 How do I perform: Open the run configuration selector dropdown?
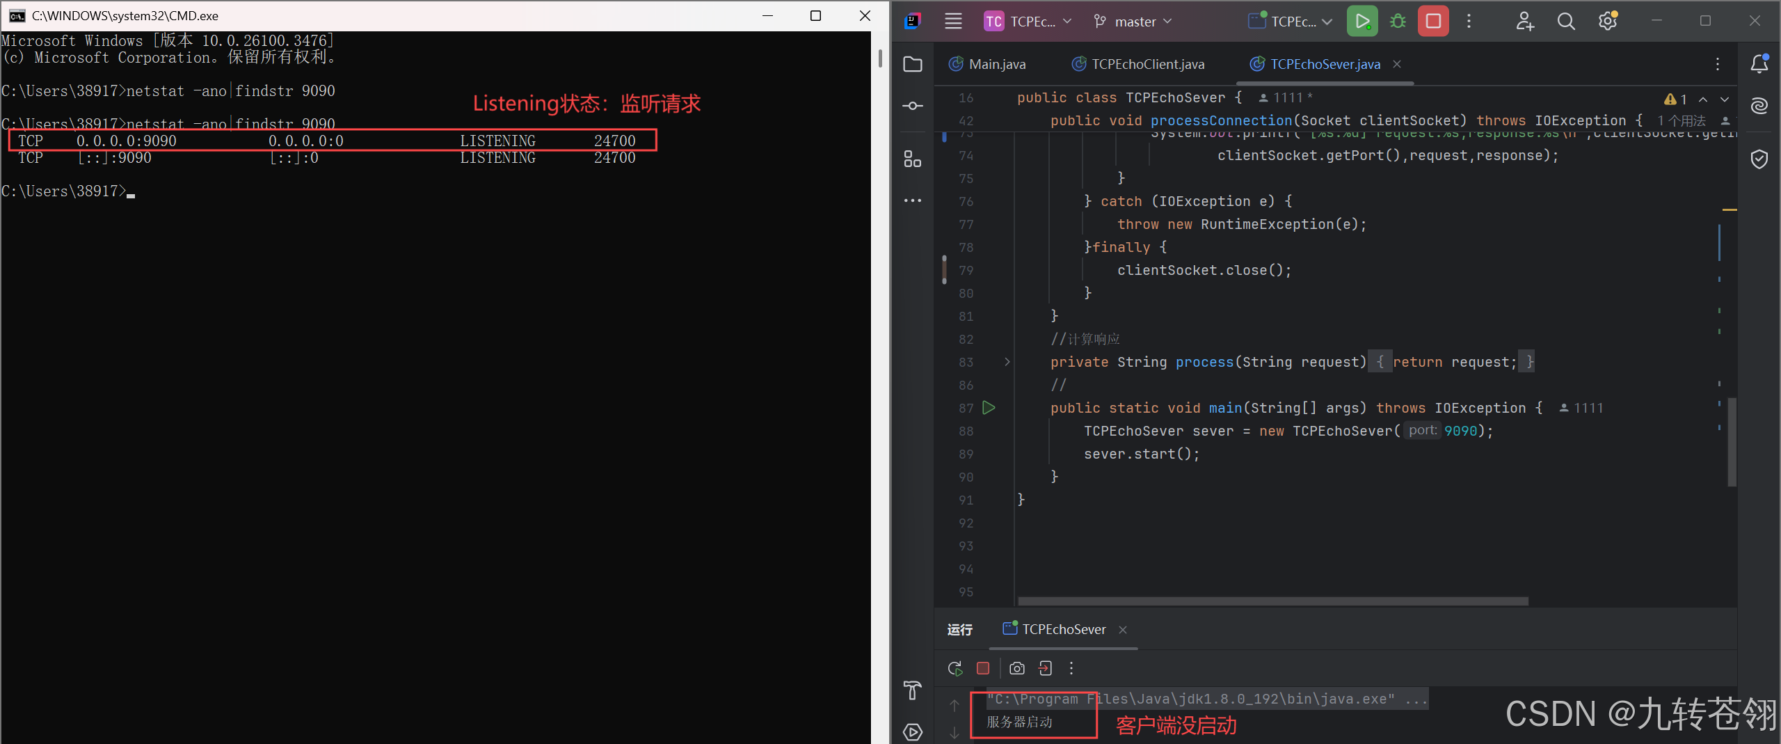click(x=1291, y=22)
